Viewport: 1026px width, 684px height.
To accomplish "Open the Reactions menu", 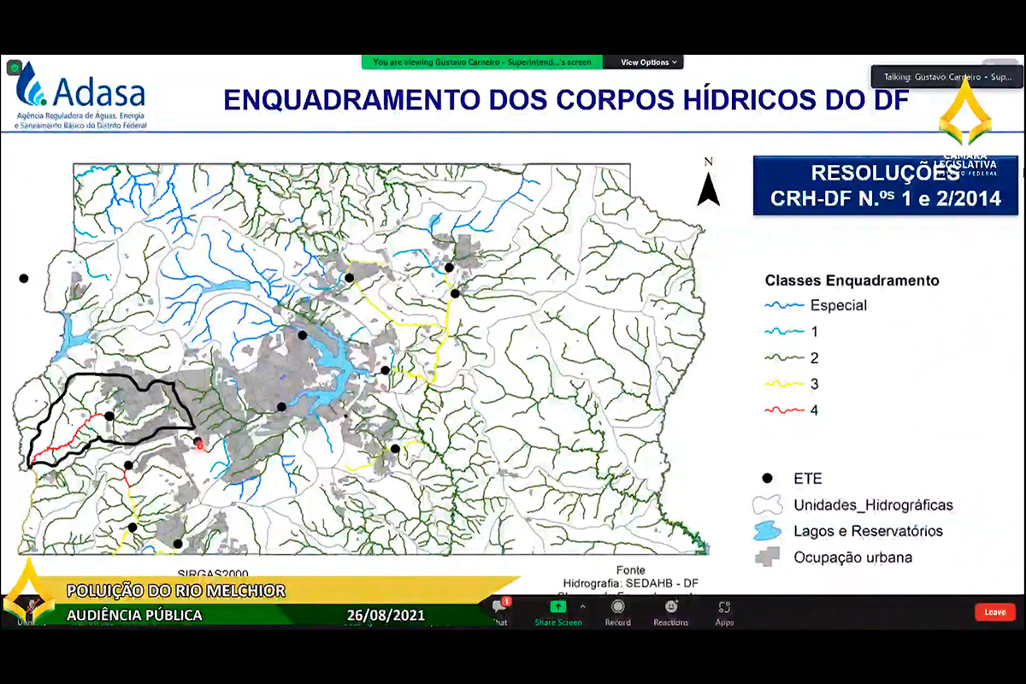I will [x=671, y=609].
